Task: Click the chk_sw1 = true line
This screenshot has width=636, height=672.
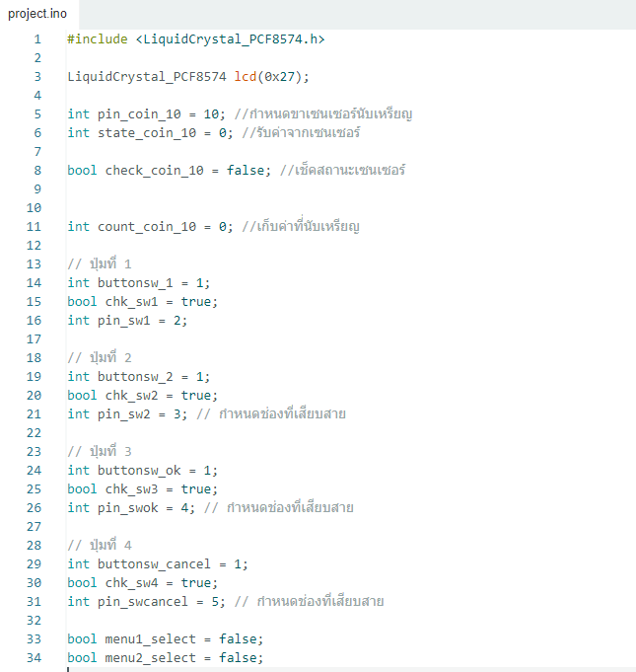Action: tap(143, 302)
